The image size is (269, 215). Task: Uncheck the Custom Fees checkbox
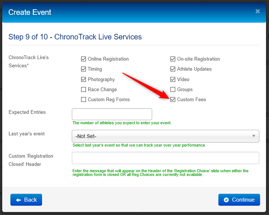(173, 100)
